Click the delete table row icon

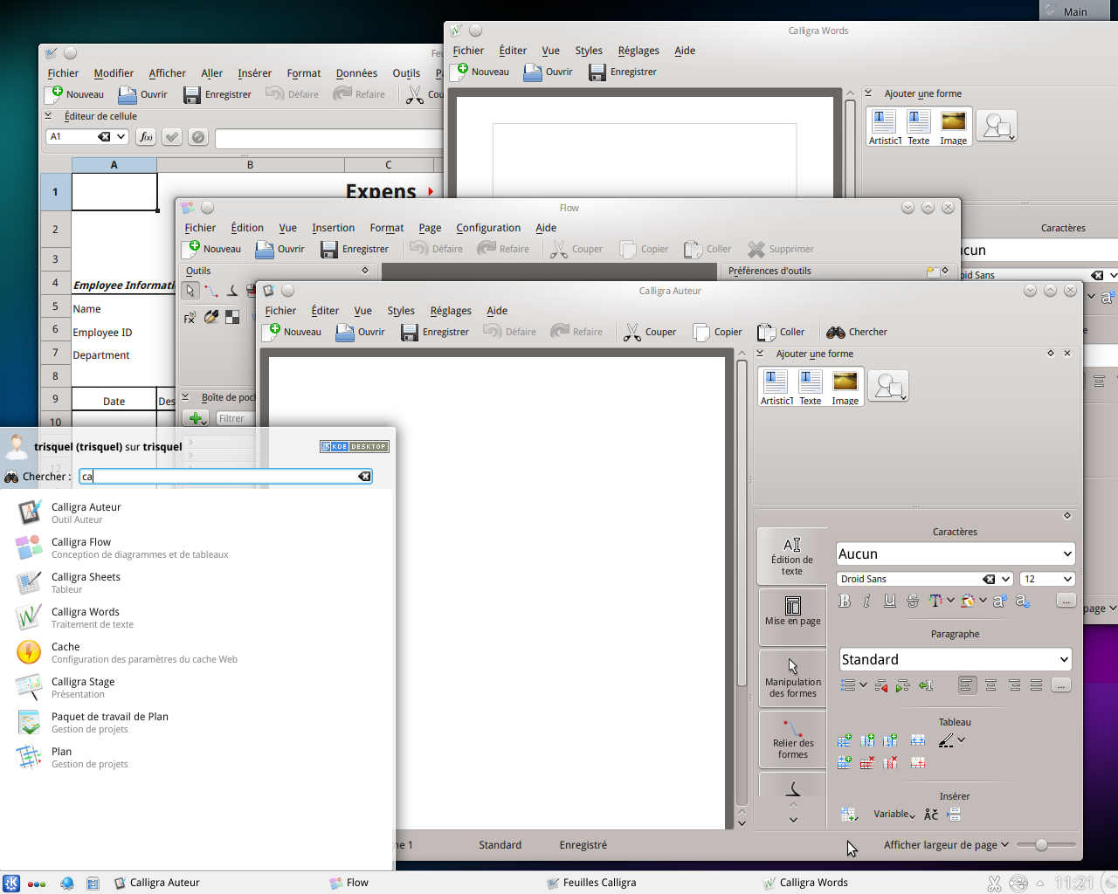tap(867, 763)
